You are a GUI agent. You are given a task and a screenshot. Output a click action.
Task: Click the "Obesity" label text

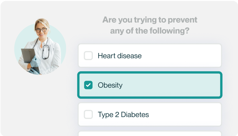tap(110, 85)
